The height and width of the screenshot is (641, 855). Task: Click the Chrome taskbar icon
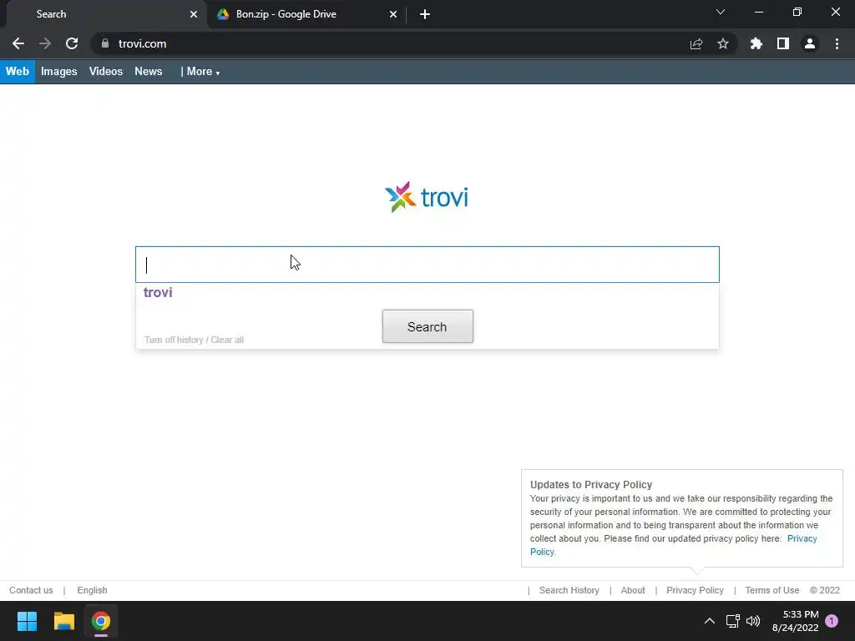[x=101, y=621]
